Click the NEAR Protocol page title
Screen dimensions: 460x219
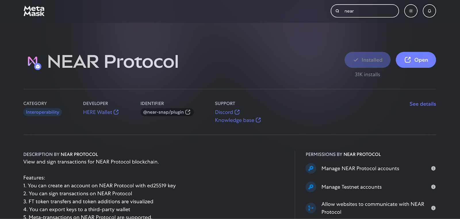point(113,62)
